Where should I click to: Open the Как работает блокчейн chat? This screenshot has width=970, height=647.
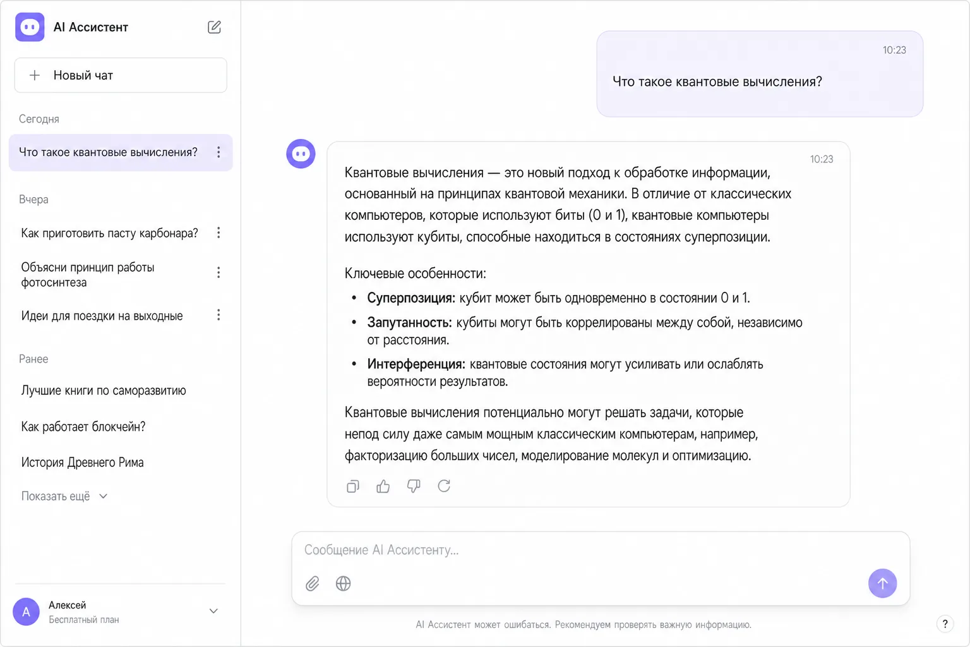83,426
